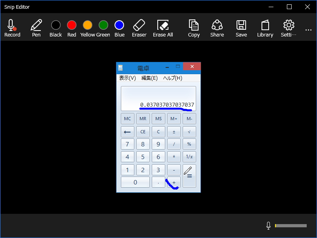Viewport: 317px width, 238px height.
Task: Click digit 8 on the calculator
Action: pos(143,144)
